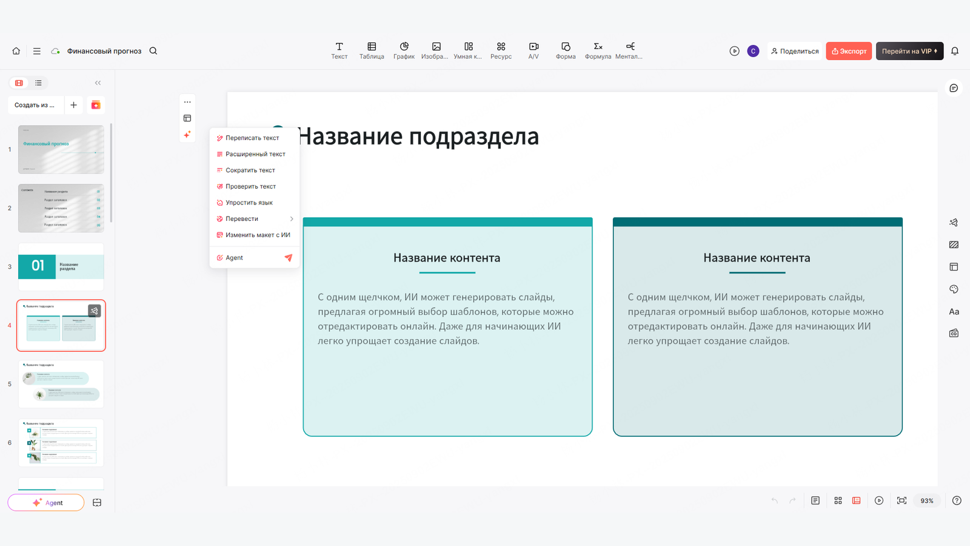Screen dimensions: 970x546
Task: Open the Форма shapes tool
Action: pyautogui.click(x=566, y=51)
